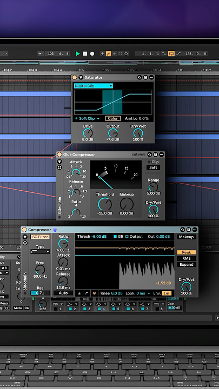Toggle the Session Record circle icon

126,53
